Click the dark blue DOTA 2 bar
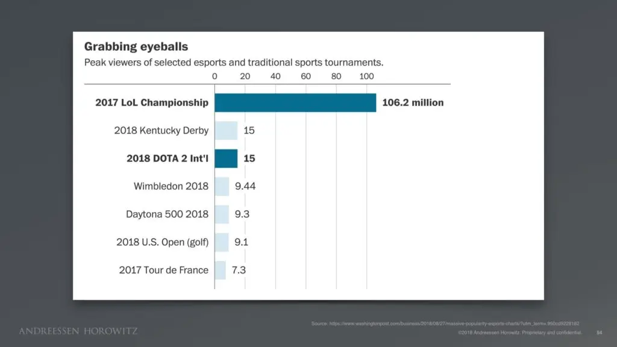617x347 pixels. tap(227, 158)
